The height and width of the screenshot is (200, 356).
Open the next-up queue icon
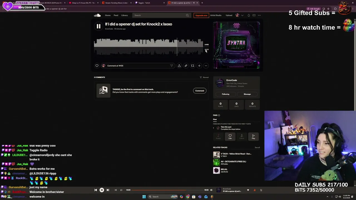(x=261, y=190)
